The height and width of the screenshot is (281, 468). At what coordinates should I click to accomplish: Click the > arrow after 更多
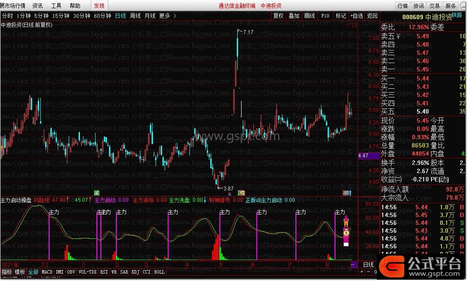click(x=175, y=16)
